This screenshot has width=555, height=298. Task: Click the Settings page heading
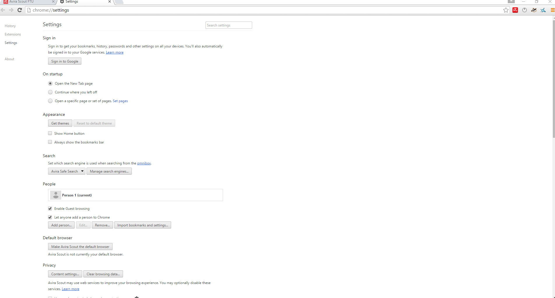coord(52,24)
